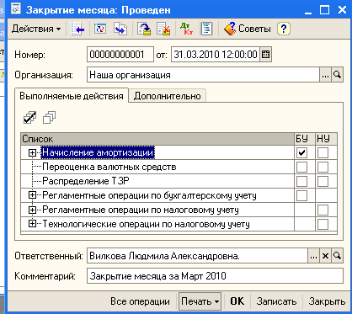The width and height of the screenshot is (352, 314).
Task: Open the Печать dropdown button
Action: coord(200,301)
